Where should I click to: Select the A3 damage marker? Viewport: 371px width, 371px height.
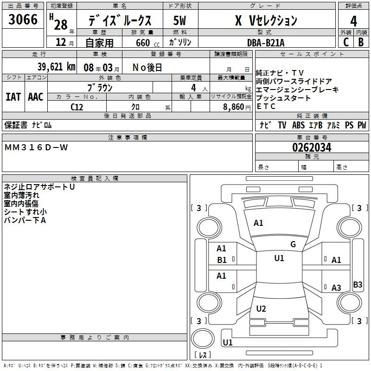pos(336,288)
